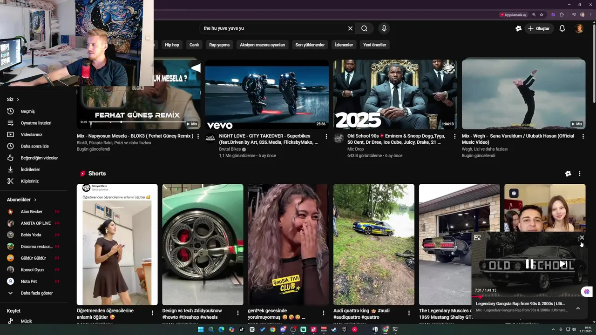Select the Yeni öneriler chip
This screenshot has height=335, width=596.
point(375,45)
